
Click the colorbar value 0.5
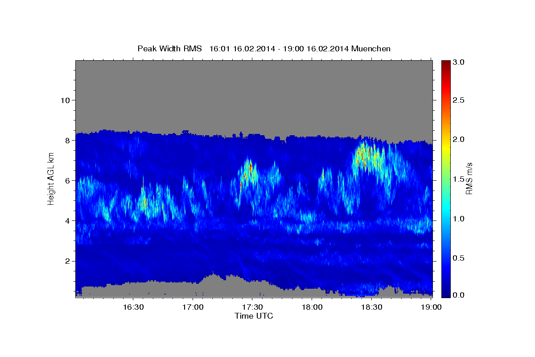[458, 258]
